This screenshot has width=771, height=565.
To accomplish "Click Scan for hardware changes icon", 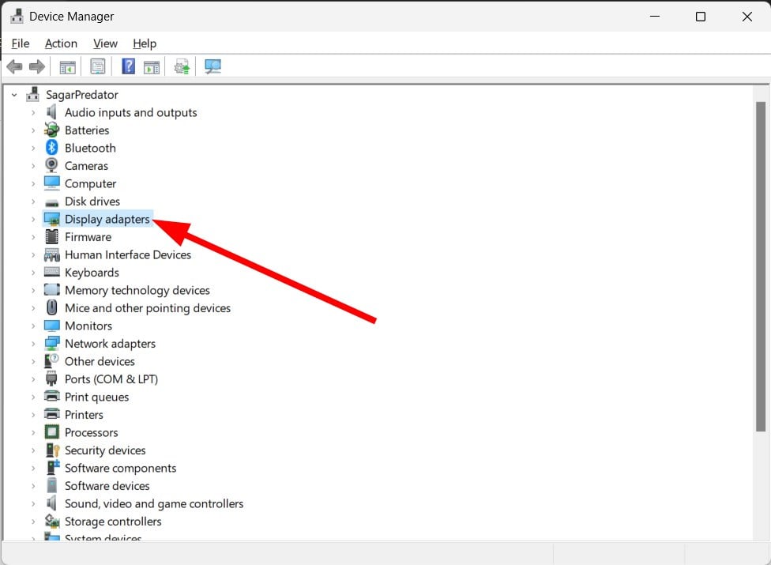I will 213,66.
